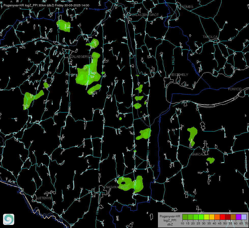Click the logZ_PPI label in legend

pos(170,220)
